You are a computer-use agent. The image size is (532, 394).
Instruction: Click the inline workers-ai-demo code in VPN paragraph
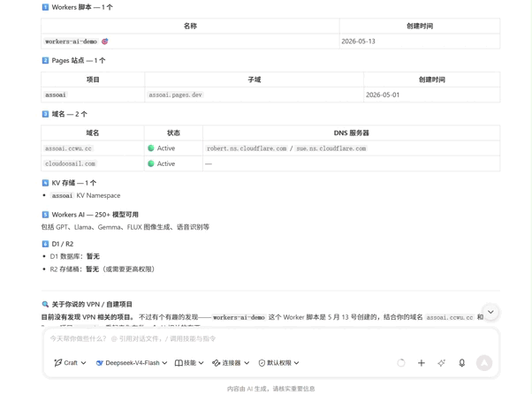239,317
